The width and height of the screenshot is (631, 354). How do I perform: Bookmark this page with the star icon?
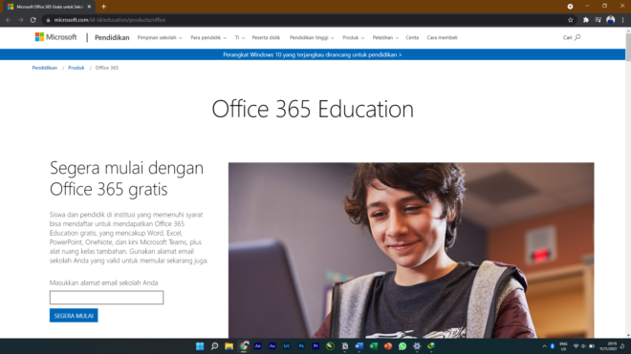tap(570, 20)
